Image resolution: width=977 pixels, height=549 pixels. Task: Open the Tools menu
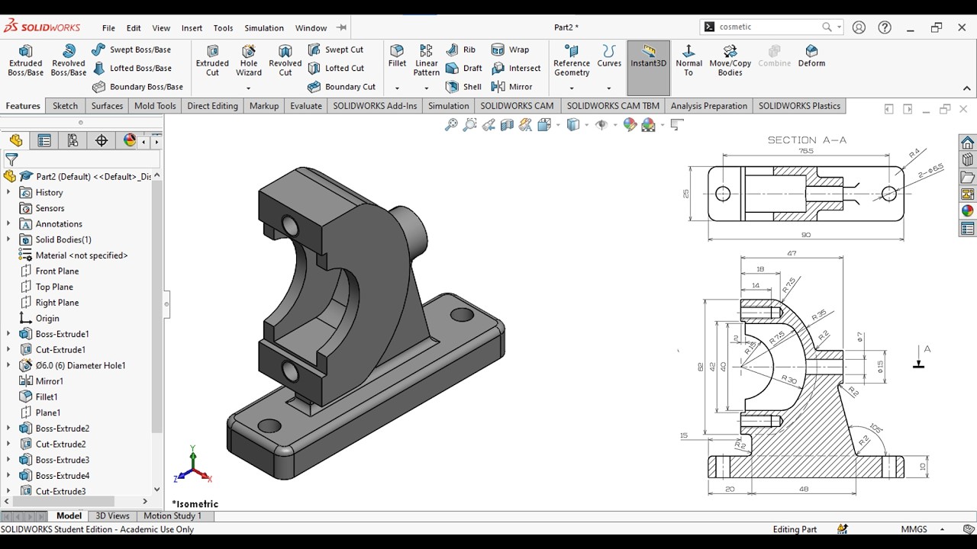click(223, 27)
